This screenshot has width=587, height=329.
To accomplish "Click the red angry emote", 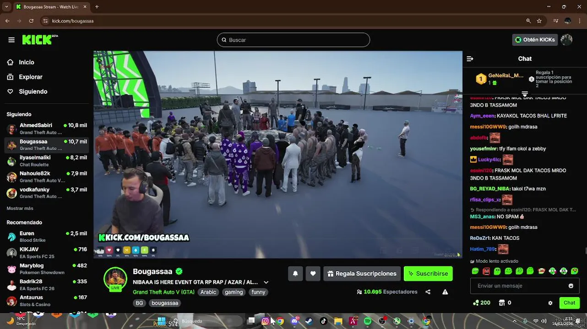I will 486,271.
